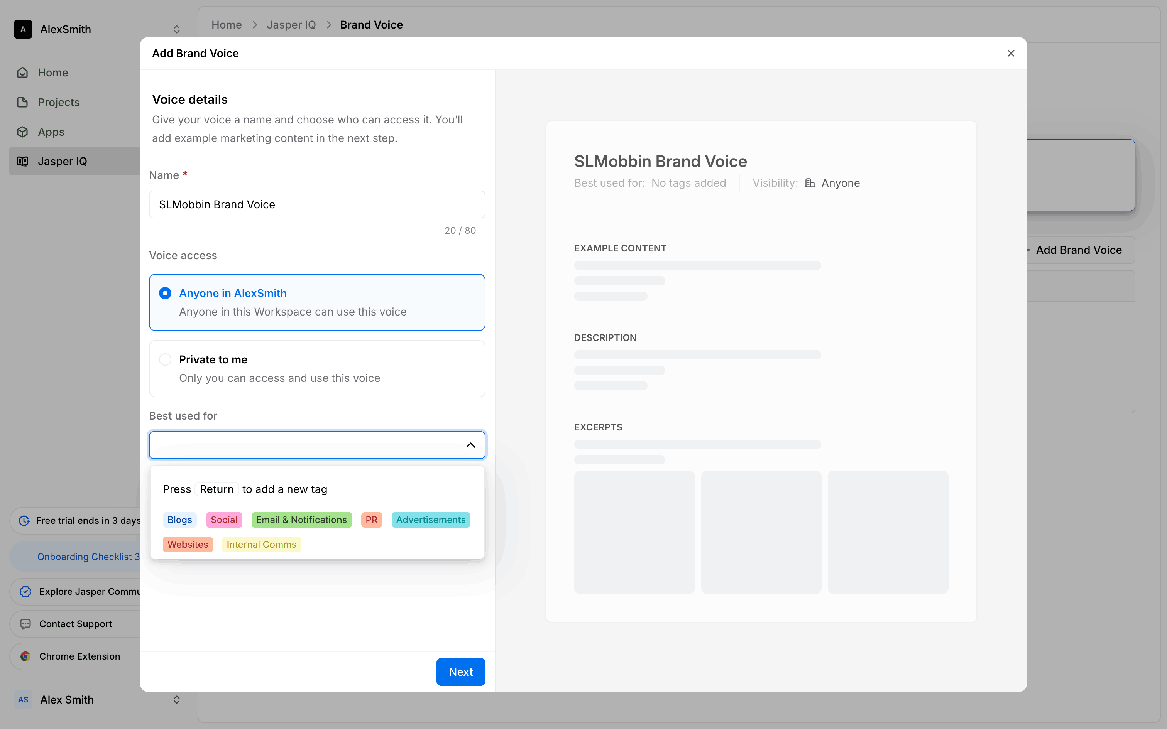Close the Add Brand Voice dialog
Screen dimensions: 1167x729
pos(1011,54)
